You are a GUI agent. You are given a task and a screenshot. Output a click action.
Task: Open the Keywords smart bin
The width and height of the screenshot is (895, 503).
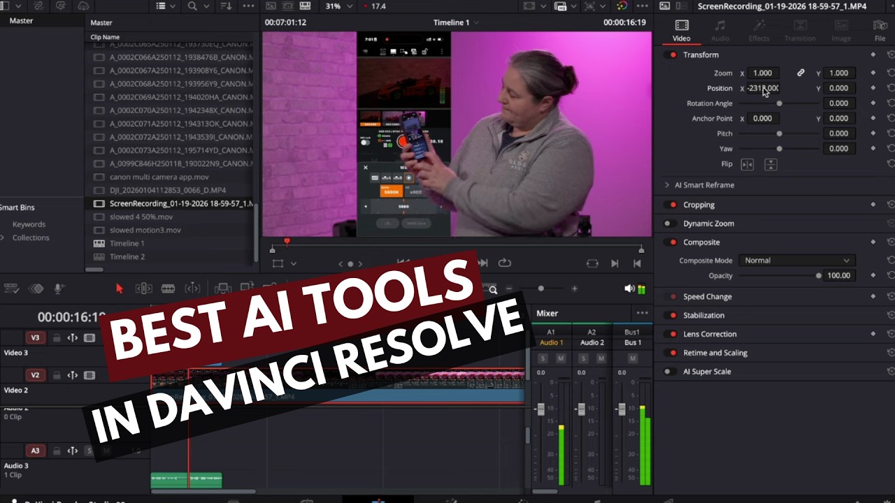point(29,224)
